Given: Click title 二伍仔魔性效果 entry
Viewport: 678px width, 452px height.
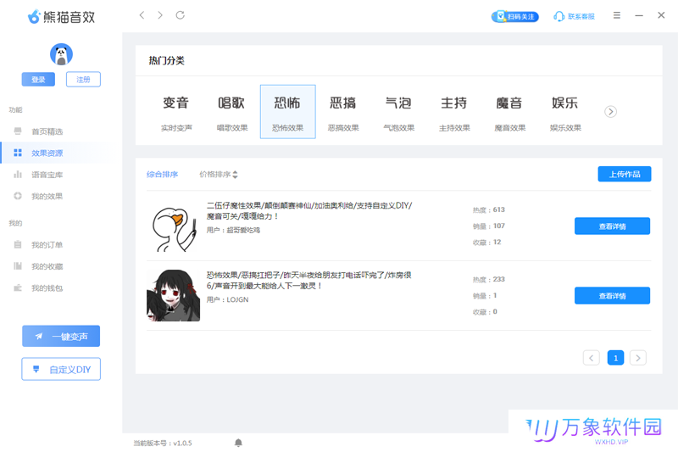Looking at the screenshot, I should 309,210.
